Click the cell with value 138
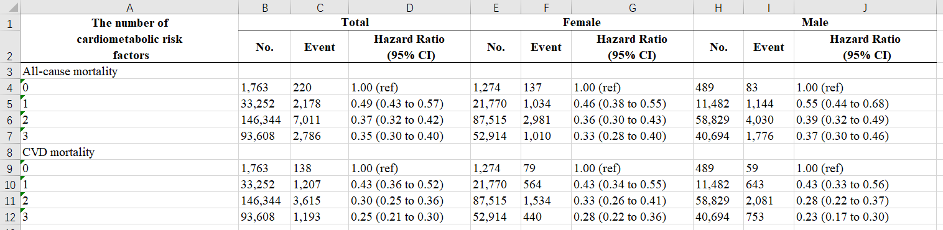This screenshot has width=943, height=230. click(319, 168)
